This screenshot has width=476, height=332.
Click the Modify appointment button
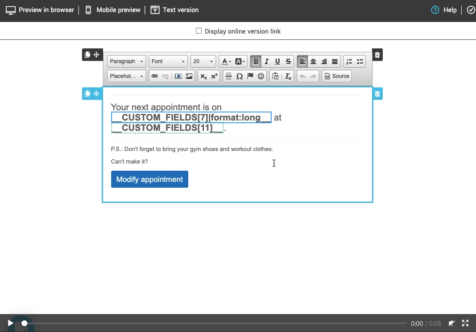click(x=150, y=179)
